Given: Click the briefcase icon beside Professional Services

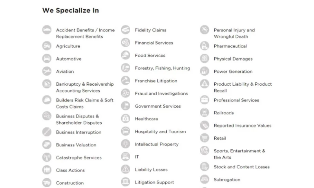Looking at the screenshot, I should (204, 100).
